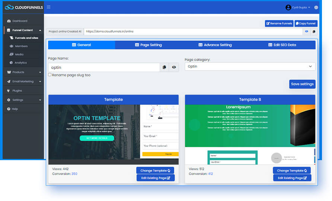Enable Rename page slug too checkbox

(50, 75)
